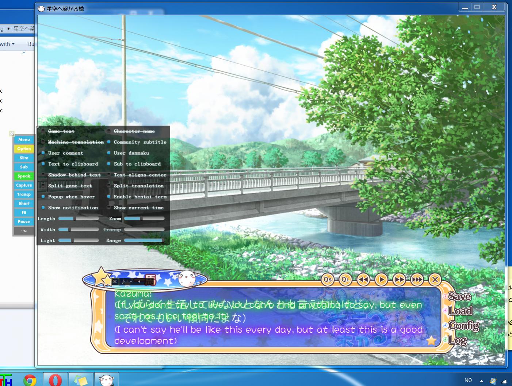The width and height of the screenshot is (512, 386).
Task: Click the Quick Save (Qs) icon
Action: pyautogui.click(x=328, y=280)
